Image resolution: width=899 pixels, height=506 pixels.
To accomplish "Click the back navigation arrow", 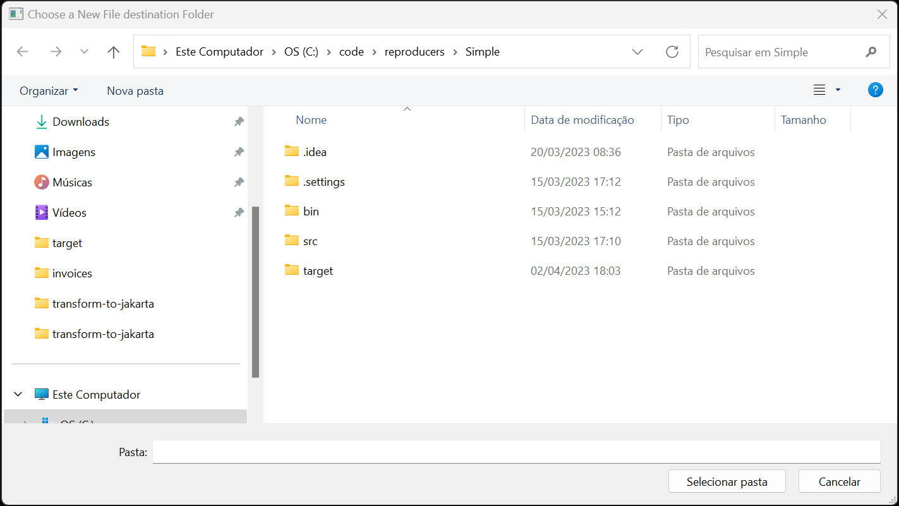I will (23, 52).
